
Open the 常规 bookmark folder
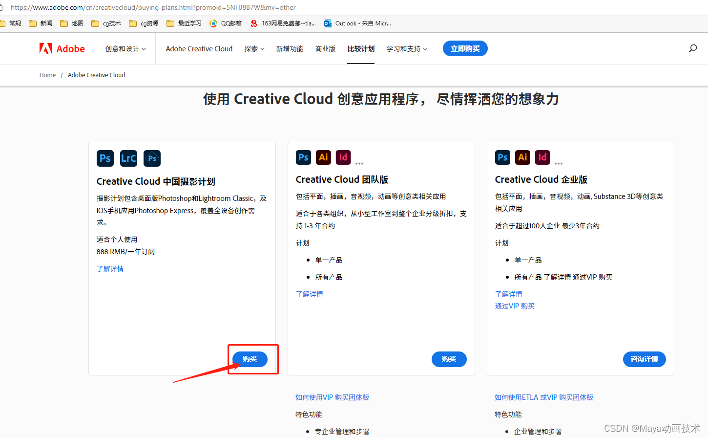(x=10, y=23)
